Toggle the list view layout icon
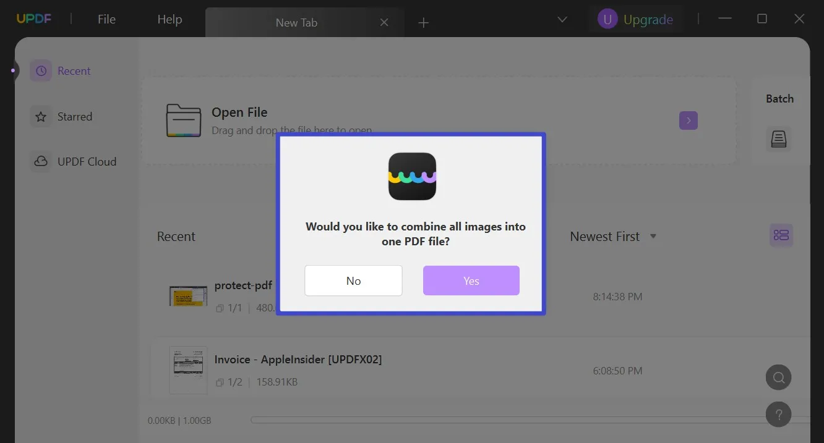Image resolution: width=824 pixels, height=443 pixels. coord(781,235)
